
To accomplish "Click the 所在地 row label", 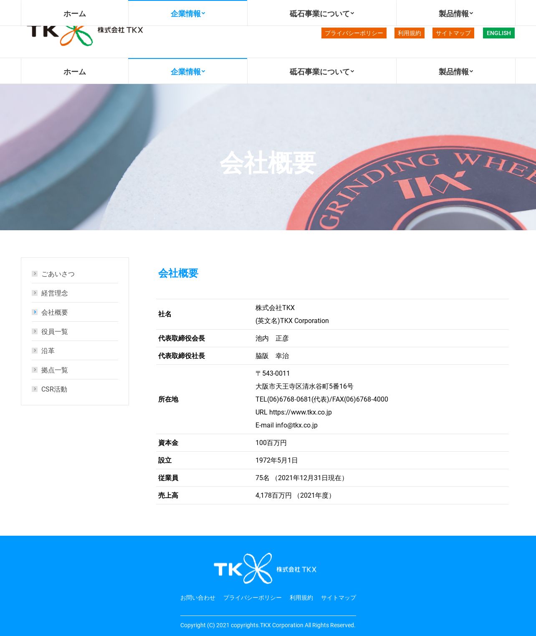I will tap(168, 399).
